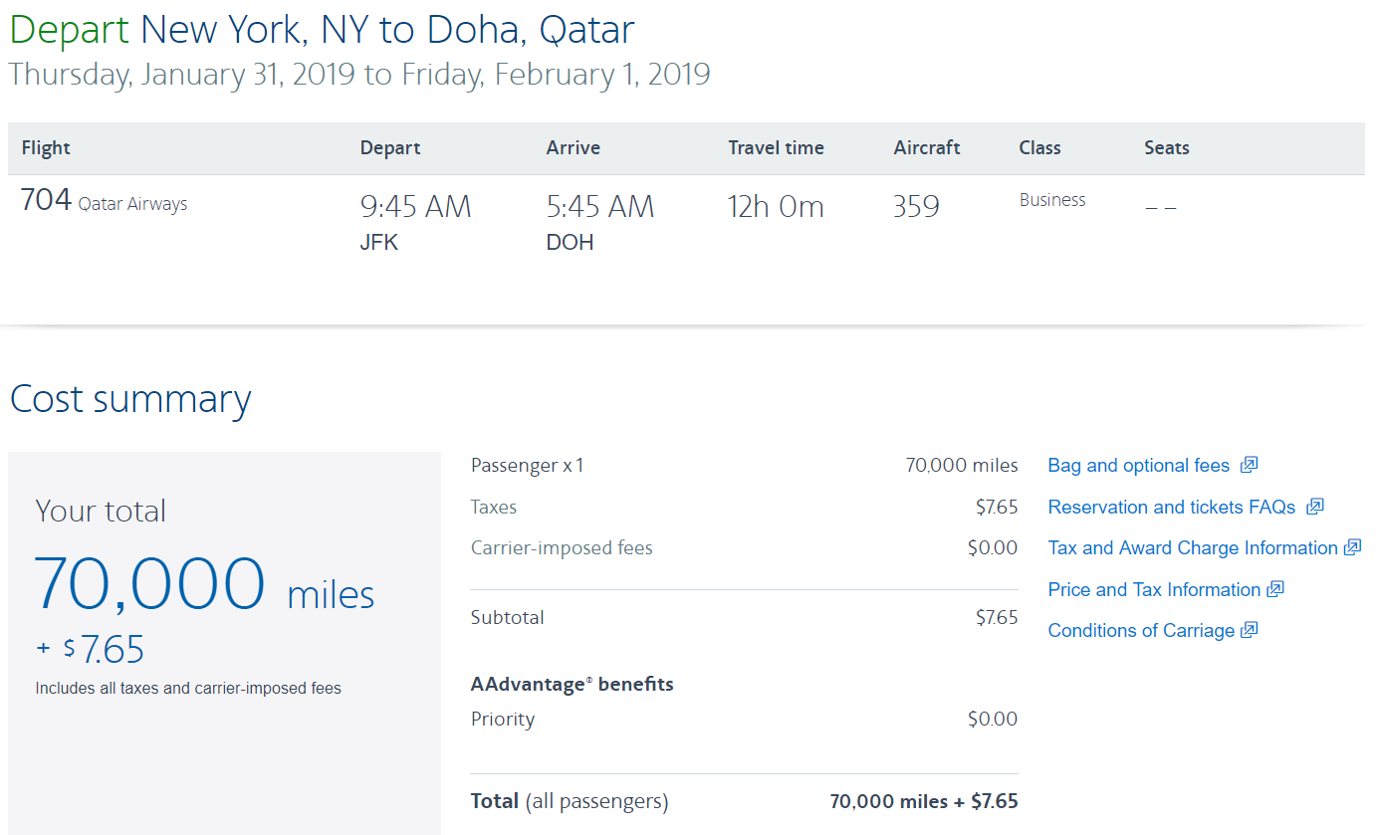View the Tax and Award Charge Information link
1376x835 pixels.
click(x=1192, y=548)
